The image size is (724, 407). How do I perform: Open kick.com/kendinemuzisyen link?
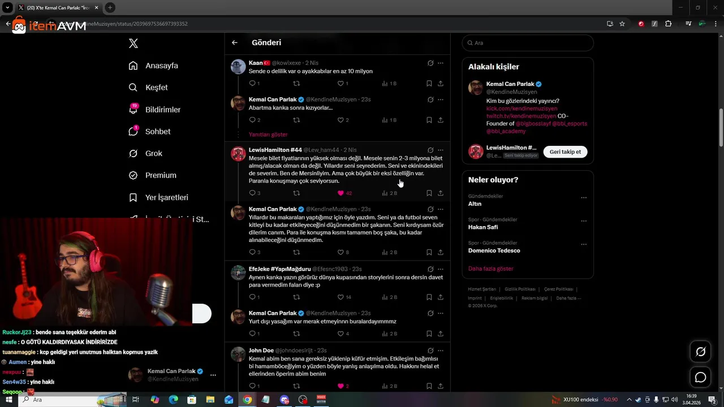pos(522,109)
